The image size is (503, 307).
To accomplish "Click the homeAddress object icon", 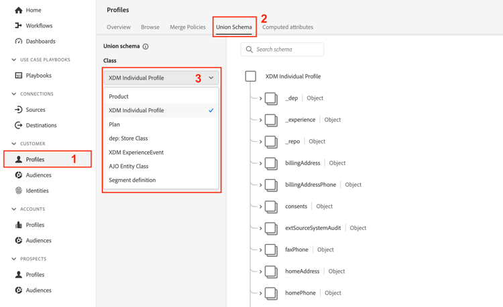I will 271,272.
